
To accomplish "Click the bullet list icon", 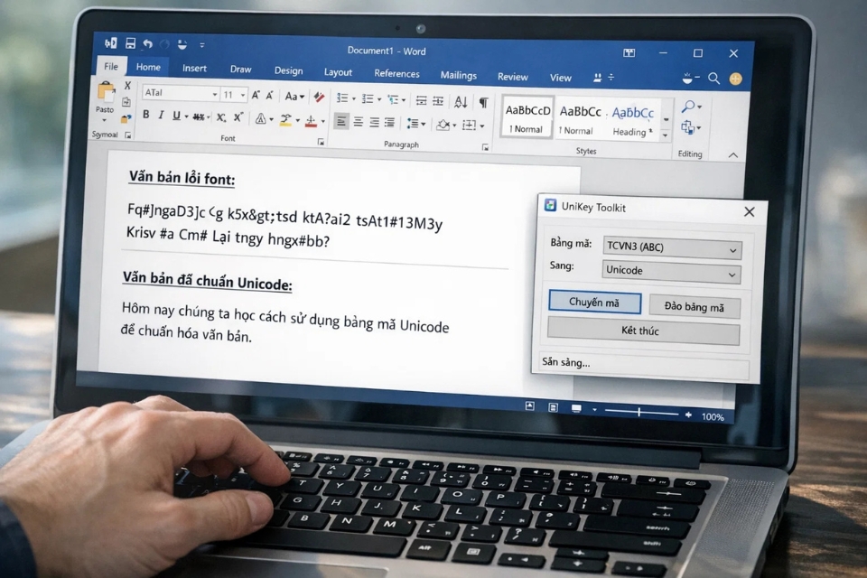I will (343, 98).
